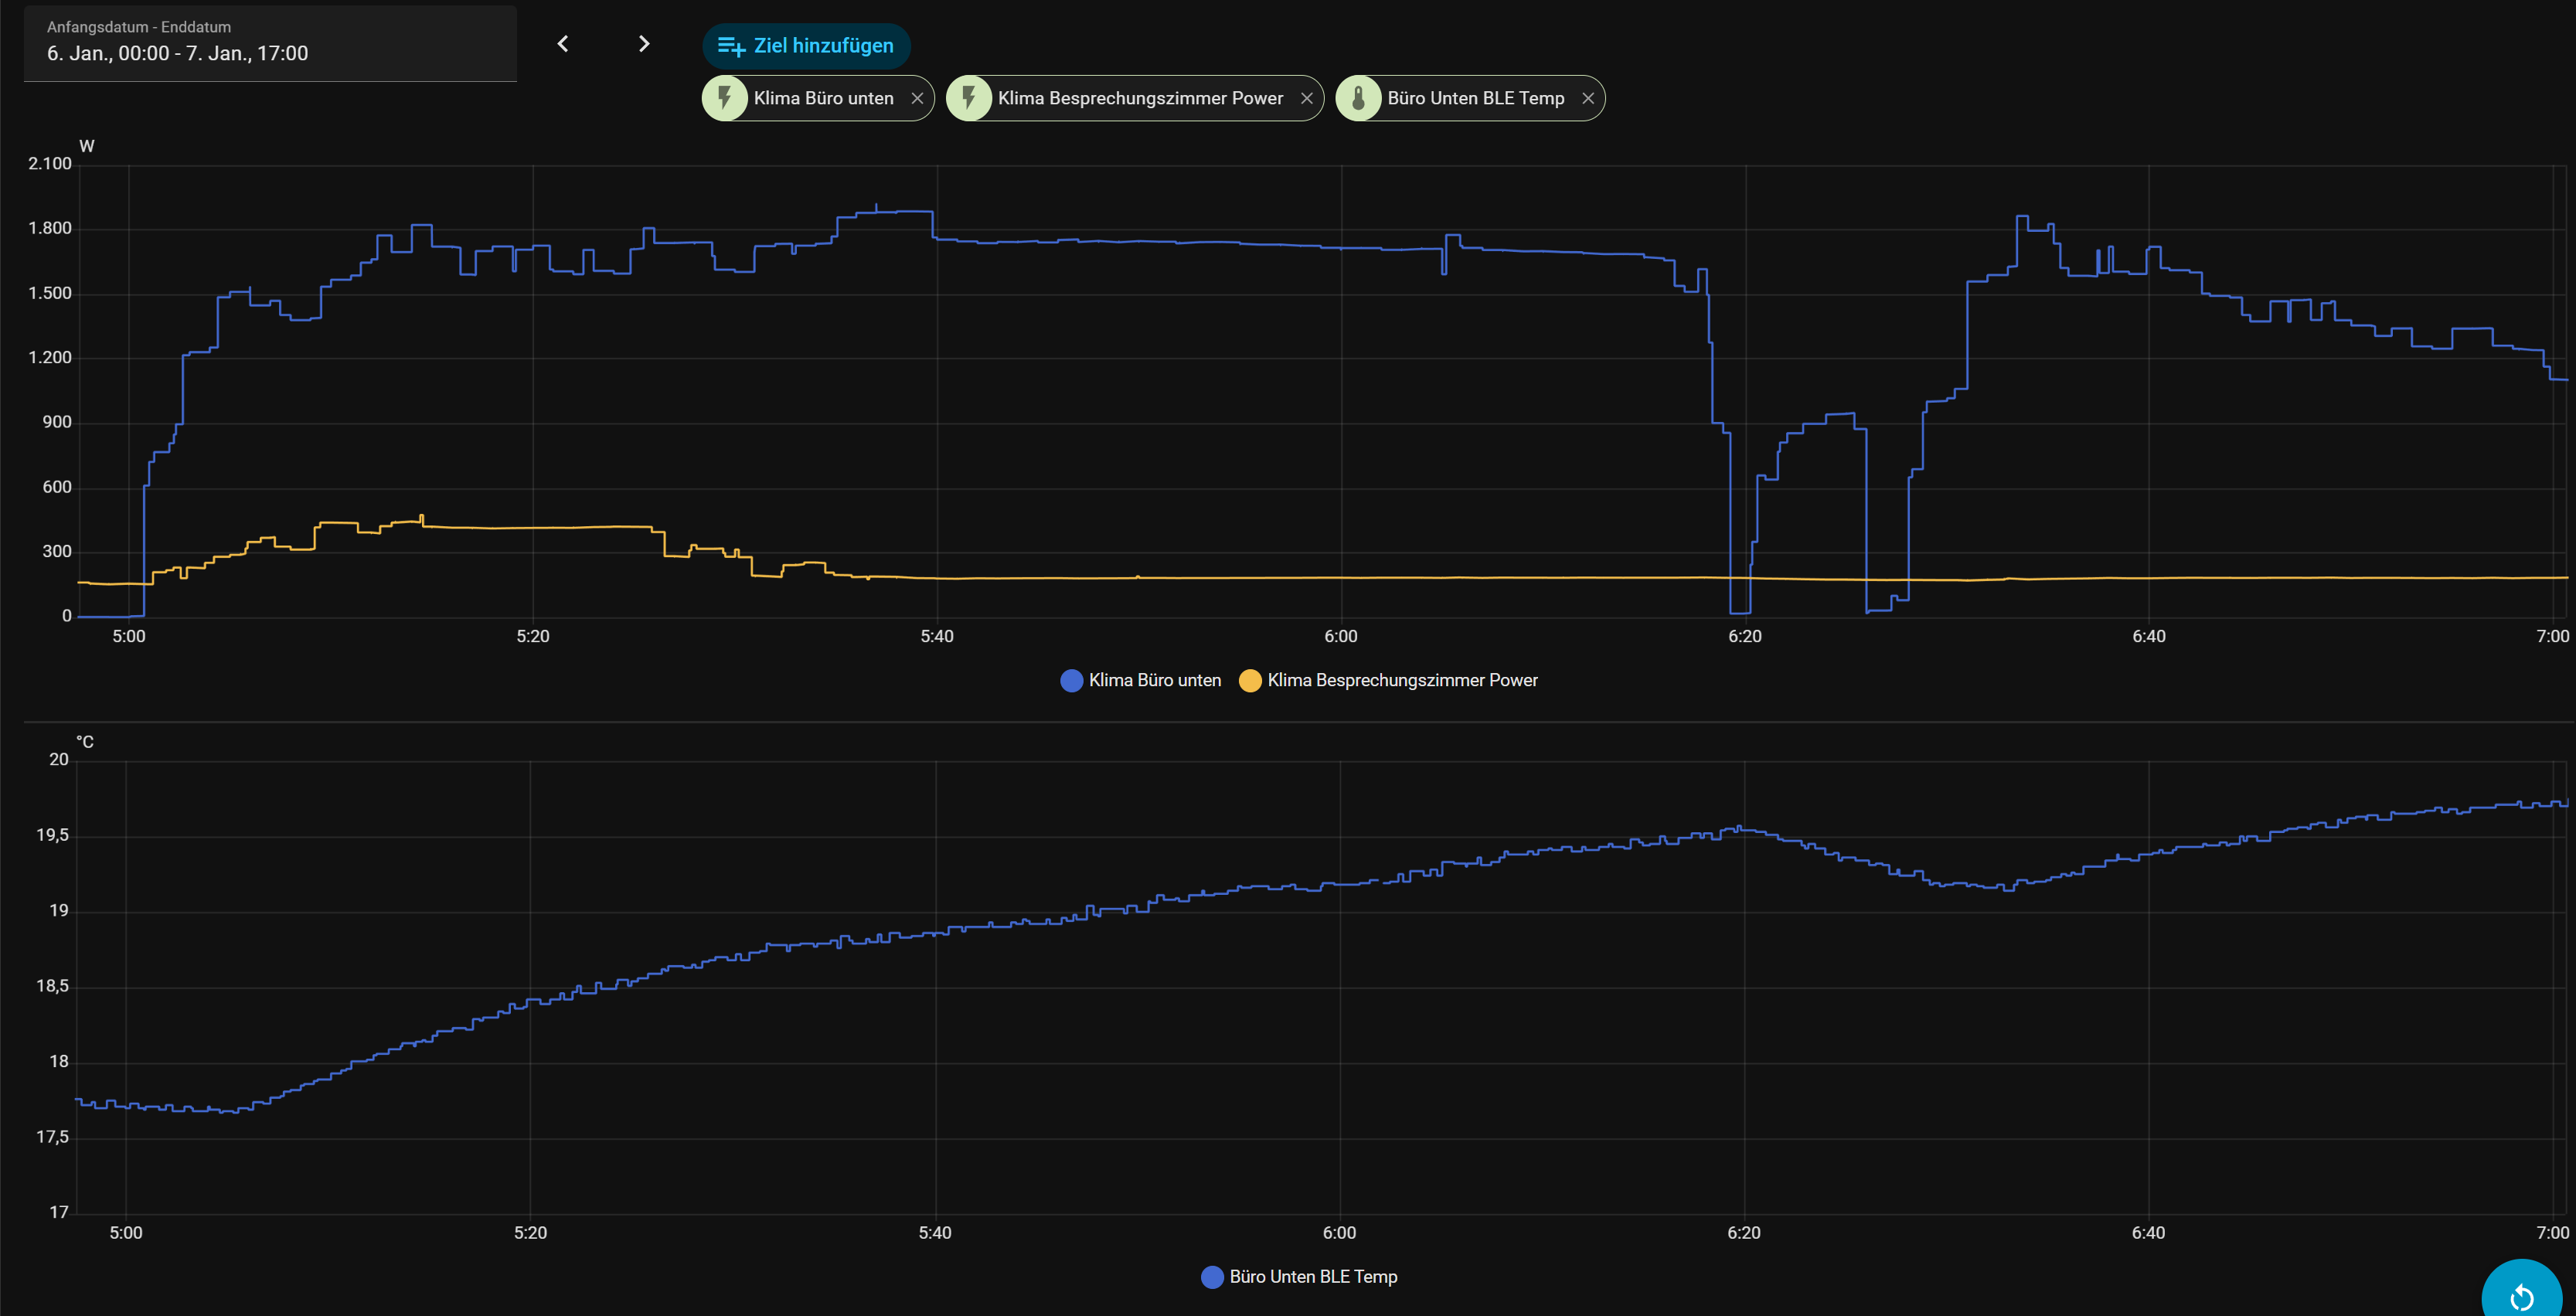Click the round refresh button bottom right
Image resolution: width=2576 pixels, height=1316 pixels.
pos(2522,1295)
